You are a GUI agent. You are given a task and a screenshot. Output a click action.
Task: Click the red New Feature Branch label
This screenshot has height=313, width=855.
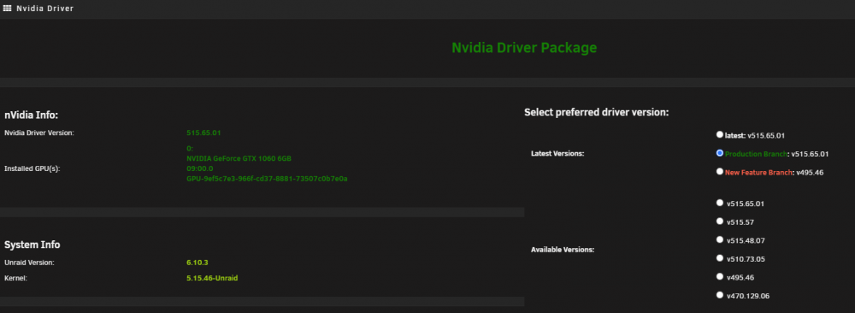[758, 172]
